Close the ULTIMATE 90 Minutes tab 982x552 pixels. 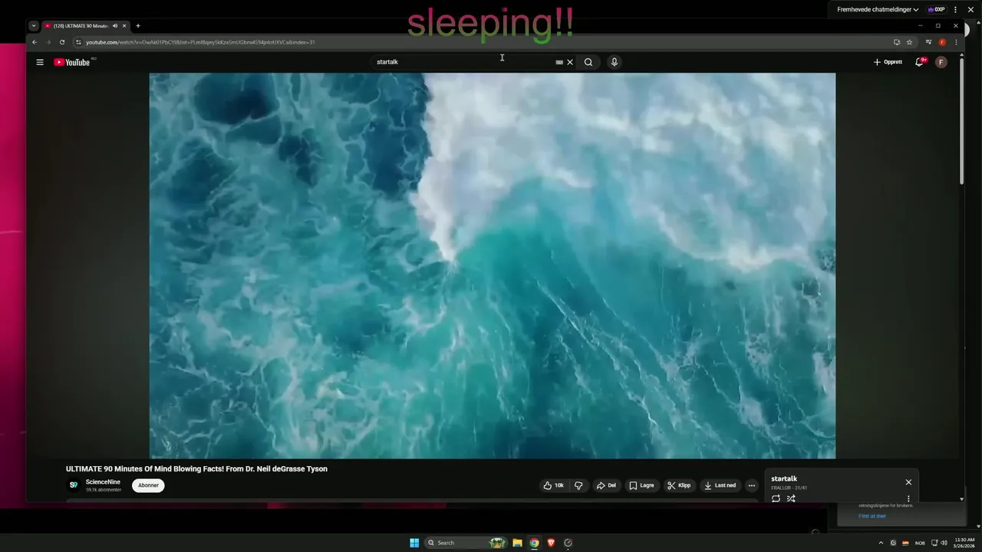coord(124,26)
